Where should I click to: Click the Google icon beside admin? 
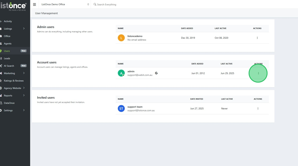(x=156, y=73)
